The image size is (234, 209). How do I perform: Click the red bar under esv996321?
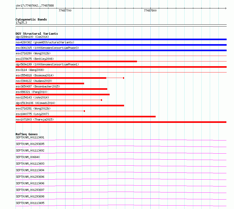63,95
